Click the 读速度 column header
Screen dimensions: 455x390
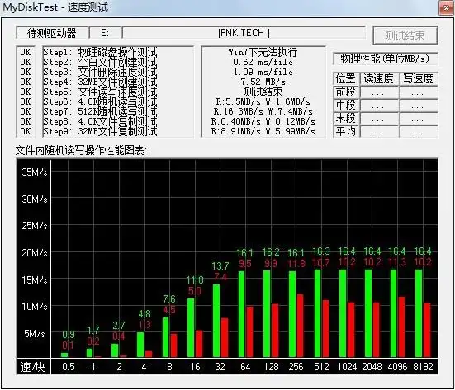pos(379,78)
